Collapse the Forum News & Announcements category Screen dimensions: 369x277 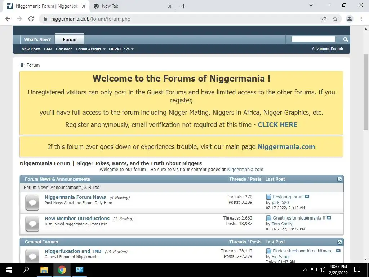tap(339, 180)
